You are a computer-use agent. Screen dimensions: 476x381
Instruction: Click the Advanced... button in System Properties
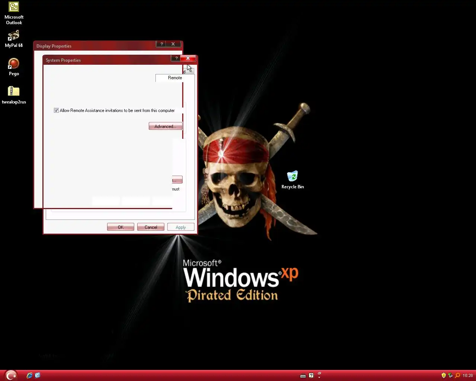pyautogui.click(x=165, y=127)
